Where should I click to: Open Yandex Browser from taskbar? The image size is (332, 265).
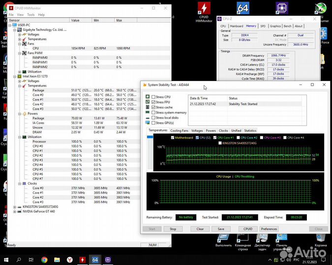70,260
